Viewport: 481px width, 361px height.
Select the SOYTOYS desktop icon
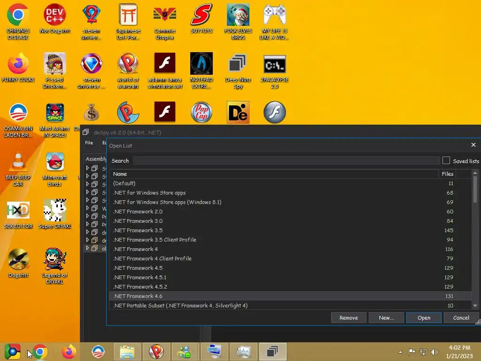[201, 18]
